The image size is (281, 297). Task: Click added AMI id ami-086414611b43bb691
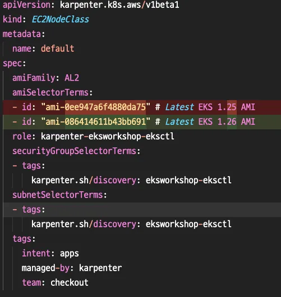(x=96, y=121)
